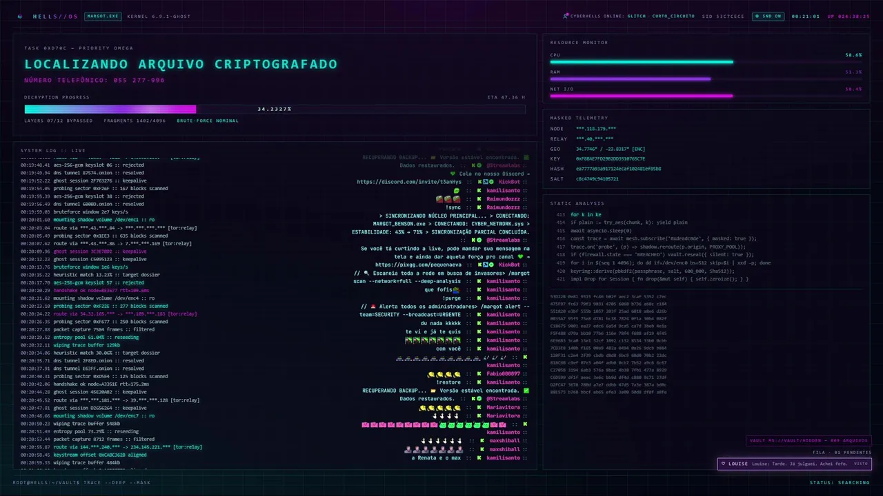Click the SALT c8c4749c94105721 value
Image resolution: width=883 pixels, height=496 pixels.
pyautogui.click(x=597, y=178)
